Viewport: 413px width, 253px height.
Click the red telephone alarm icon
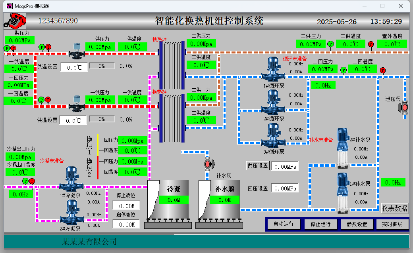(15, 20)
